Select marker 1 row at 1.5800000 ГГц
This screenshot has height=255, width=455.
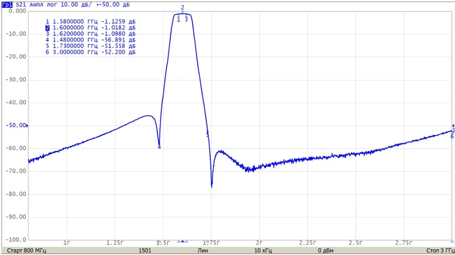[x=90, y=21]
